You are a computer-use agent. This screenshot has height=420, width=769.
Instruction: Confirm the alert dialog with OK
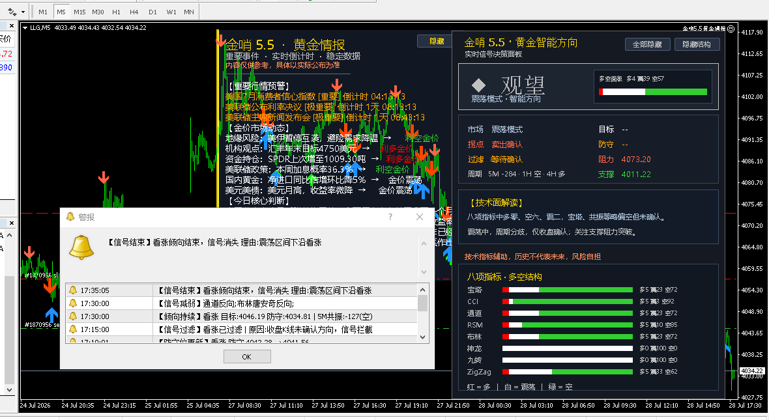pos(247,357)
